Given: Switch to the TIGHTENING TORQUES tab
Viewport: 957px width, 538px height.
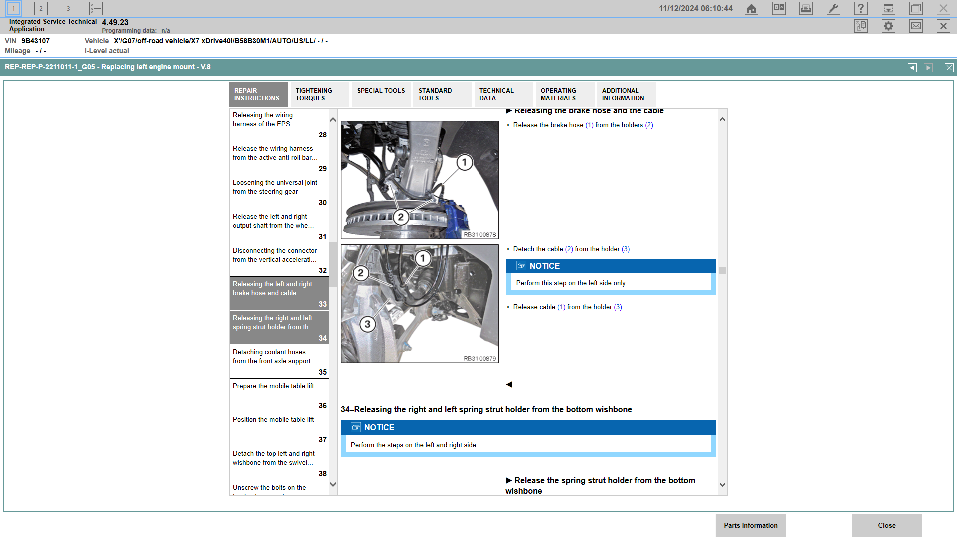Looking at the screenshot, I should [x=319, y=94].
